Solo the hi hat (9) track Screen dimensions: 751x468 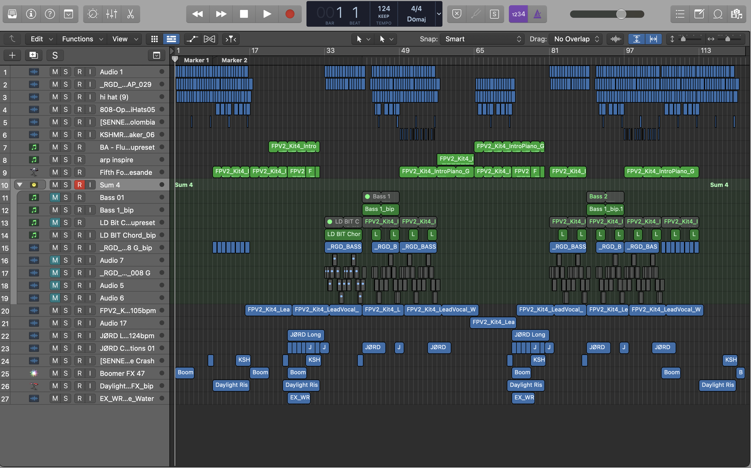[66, 97]
